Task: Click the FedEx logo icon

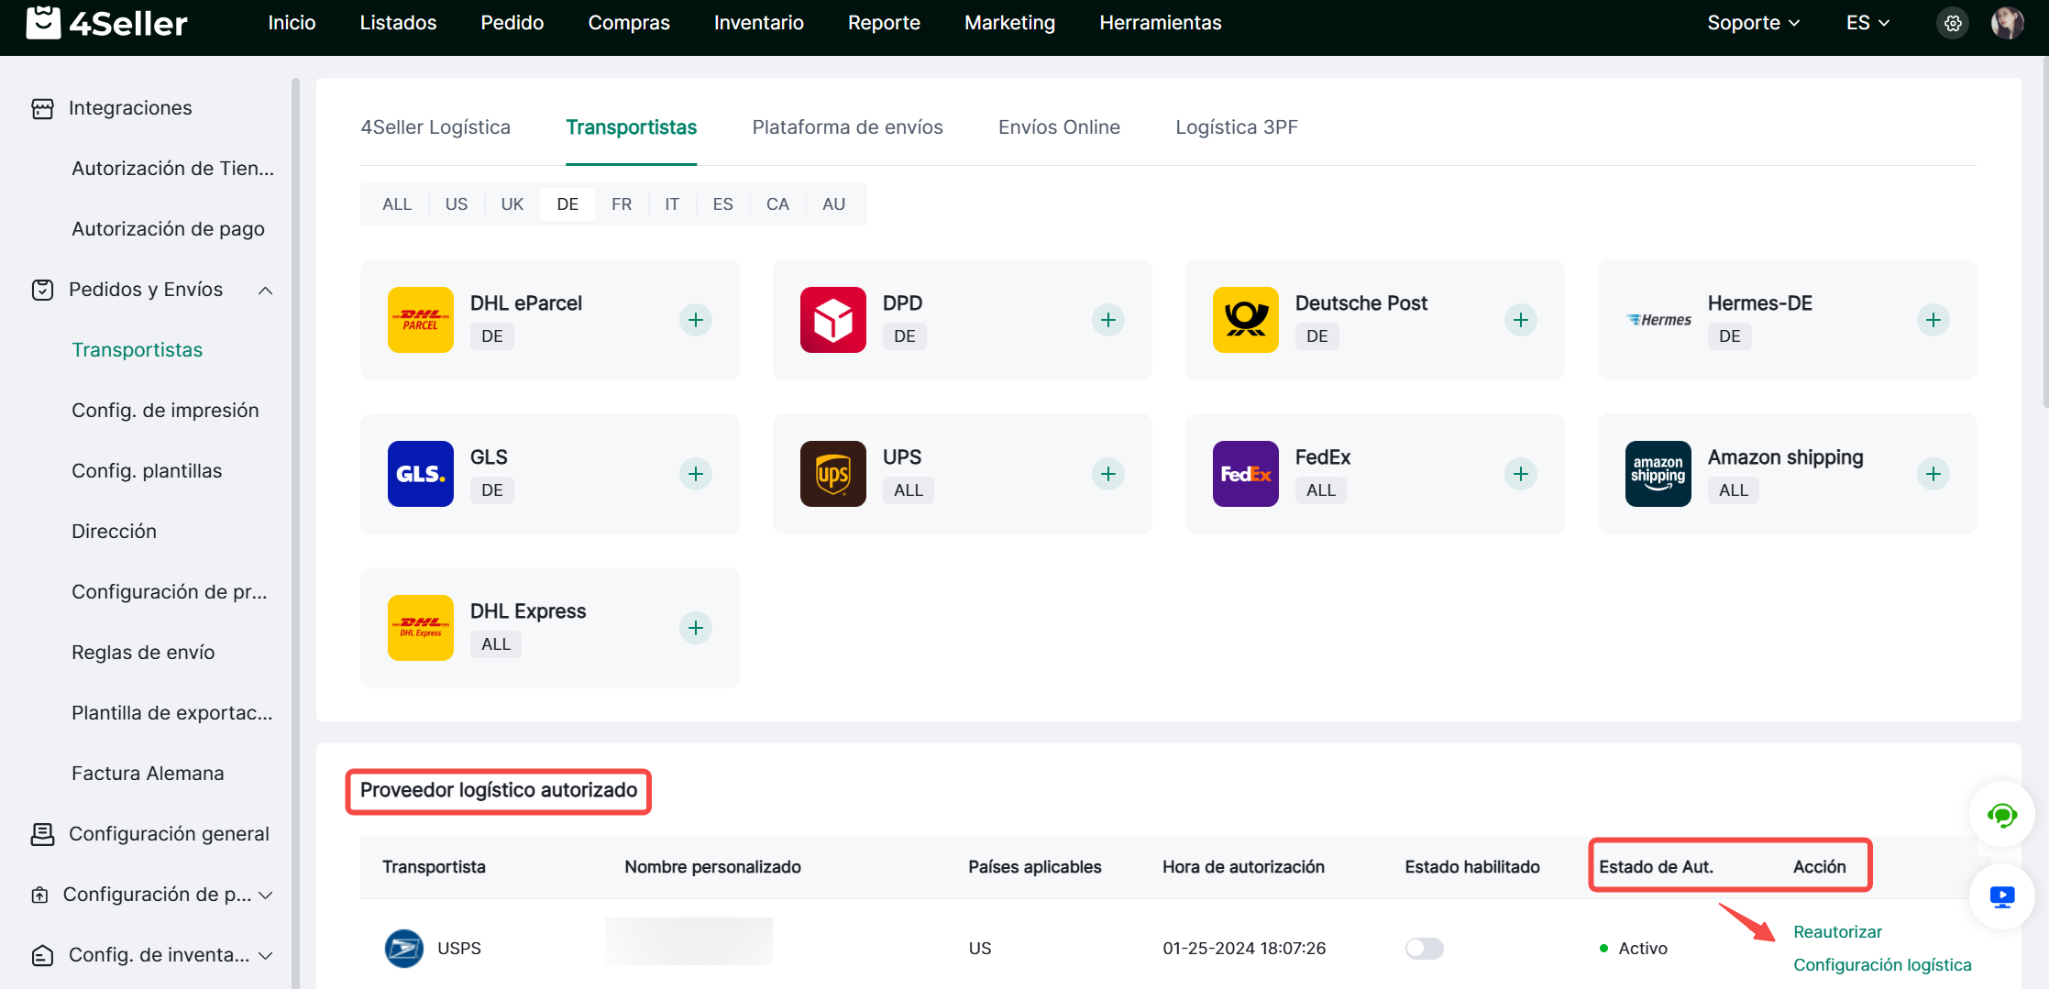Action: (1245, 474)
